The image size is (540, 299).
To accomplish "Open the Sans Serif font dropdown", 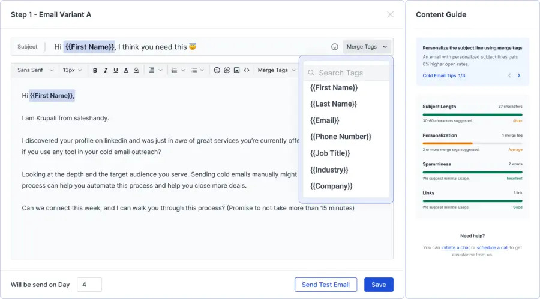I will [35, 70].
